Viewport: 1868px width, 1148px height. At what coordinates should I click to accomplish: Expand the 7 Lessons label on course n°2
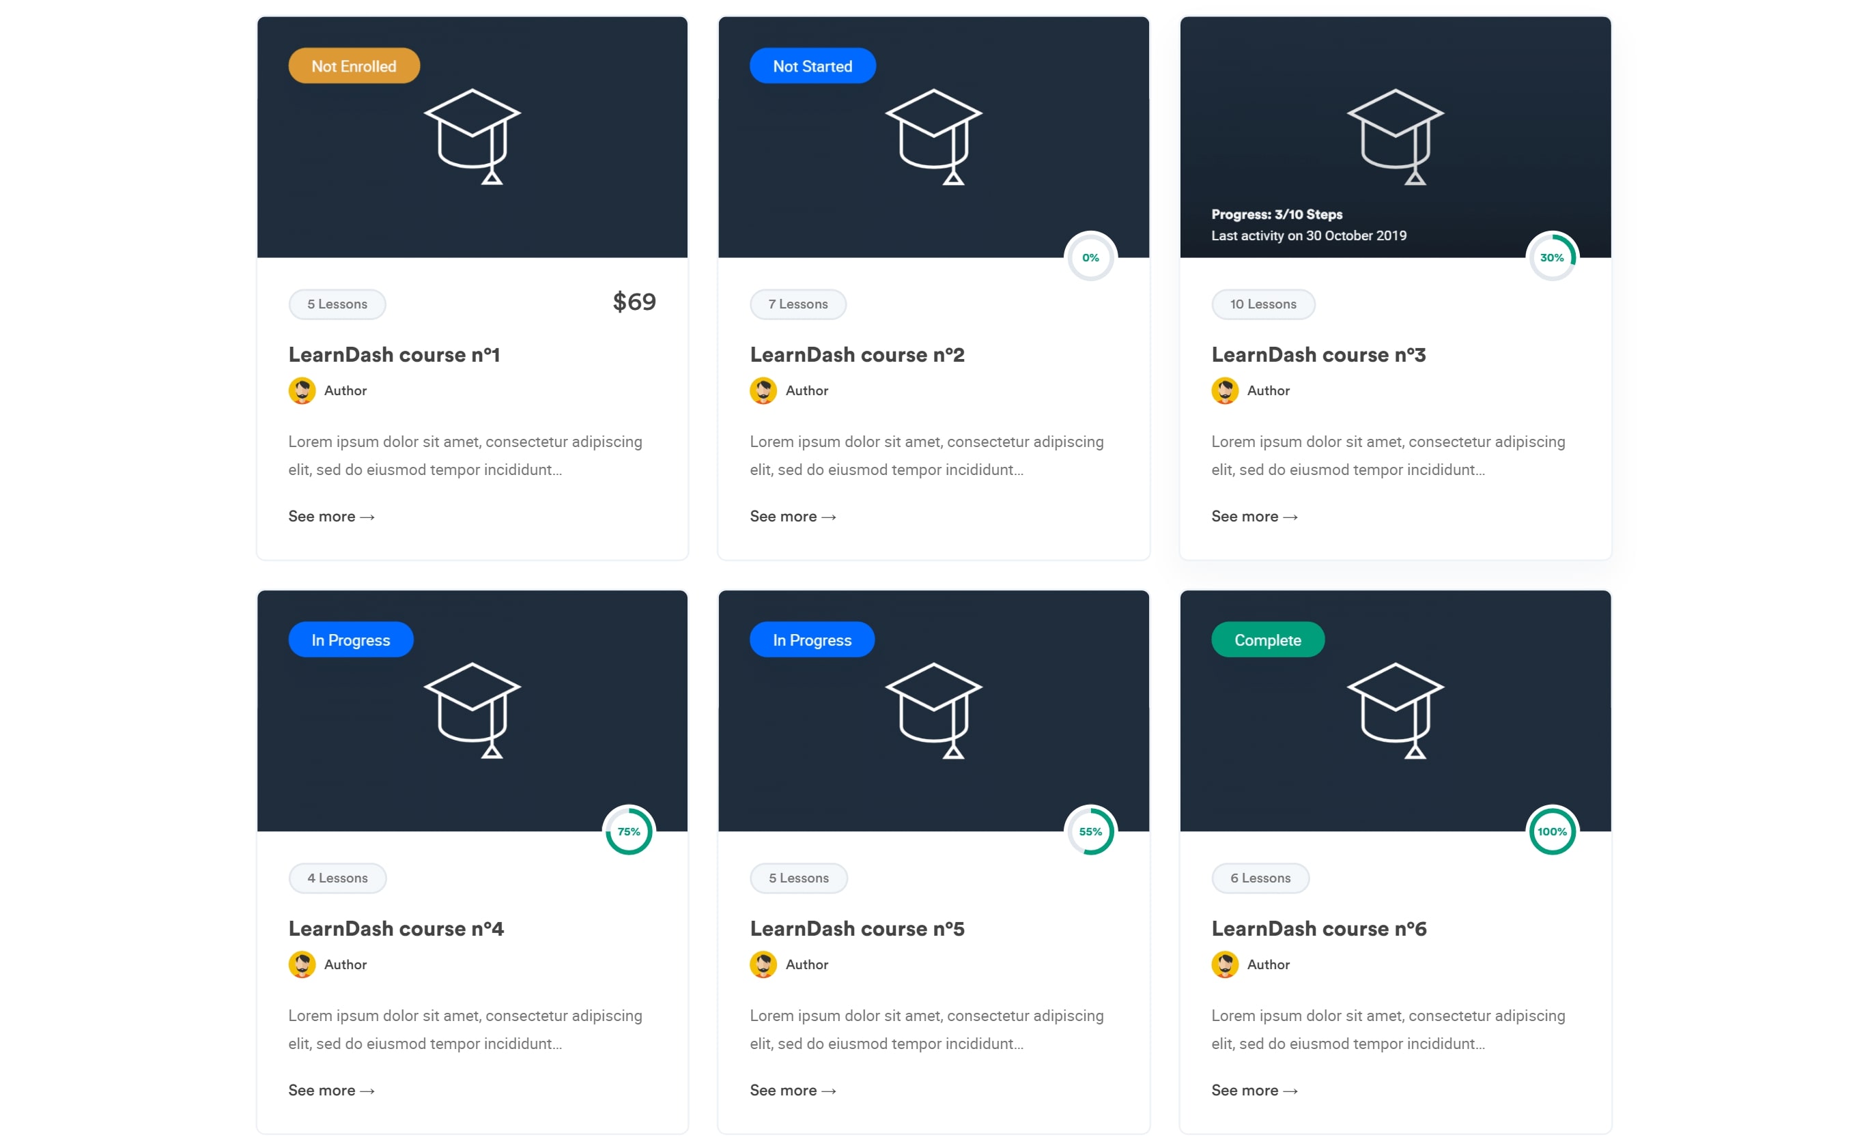pyautogui.click(x=797, y=304)
